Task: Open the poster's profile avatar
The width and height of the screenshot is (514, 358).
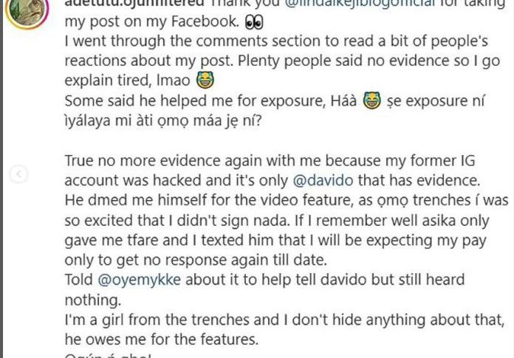Action: pos(27,12)
